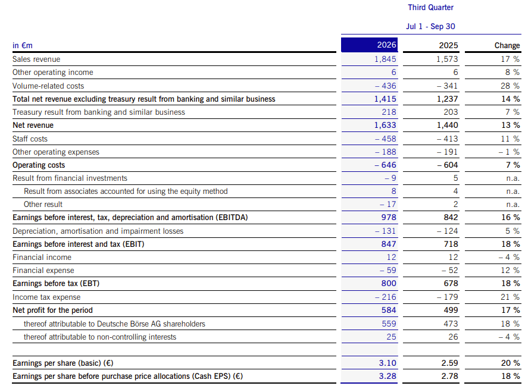Screen dimensions: 525x389
Task: Click 'Depreciation, amortisation and impairment losses' label
Action: pyautogui.click(x=98, y=231)
